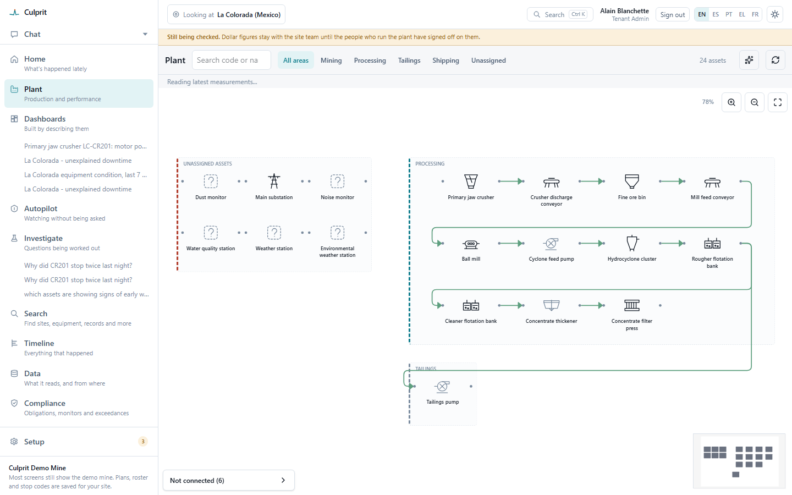Select the Hydrocyclone cluster icon
Screen dimensions: 792x495
pos(632,244)
